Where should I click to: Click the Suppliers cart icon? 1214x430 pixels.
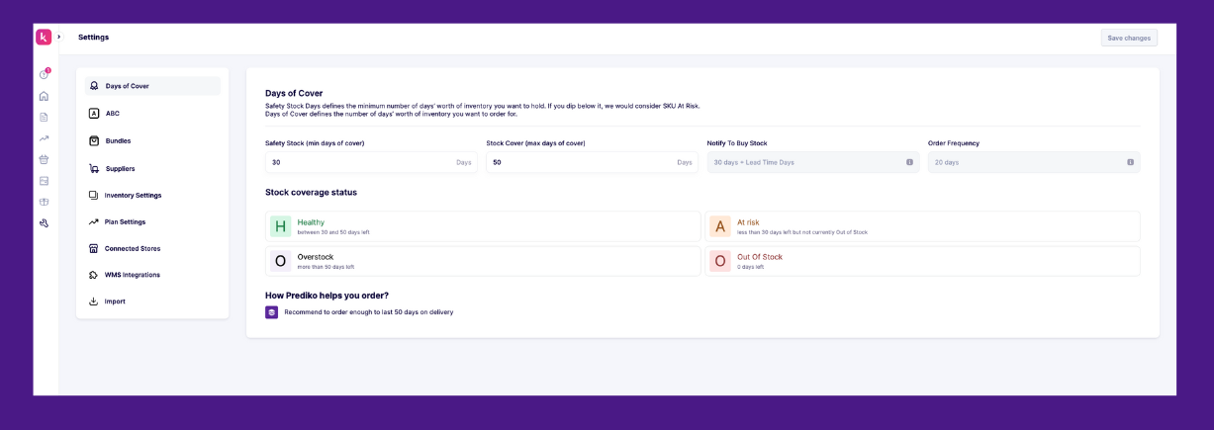click(x=94, y=168)
